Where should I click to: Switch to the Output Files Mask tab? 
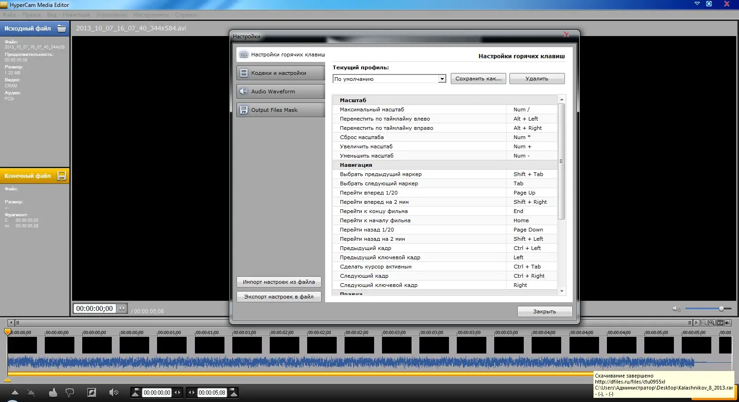pos(281,110)
